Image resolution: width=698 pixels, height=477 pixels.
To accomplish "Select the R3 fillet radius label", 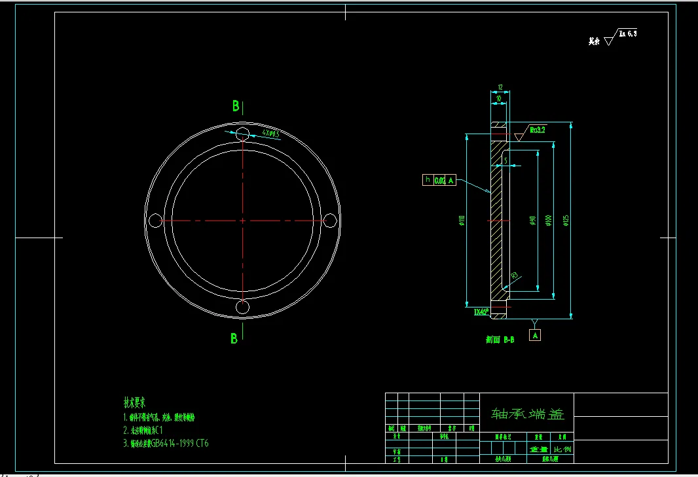I will 514,276.
